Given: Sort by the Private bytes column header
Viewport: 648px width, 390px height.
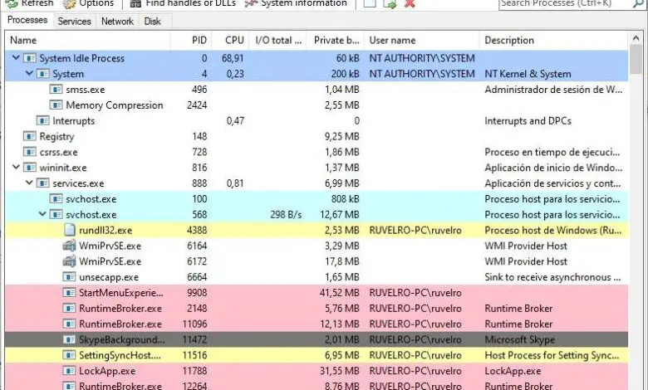Looking at the screenshot, I should tap(335, 40).
